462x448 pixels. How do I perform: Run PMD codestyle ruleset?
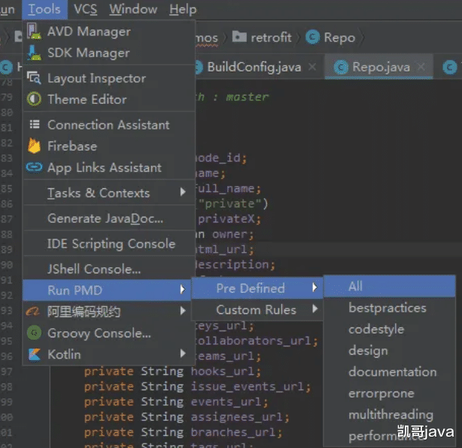click(x=390, y=329)
